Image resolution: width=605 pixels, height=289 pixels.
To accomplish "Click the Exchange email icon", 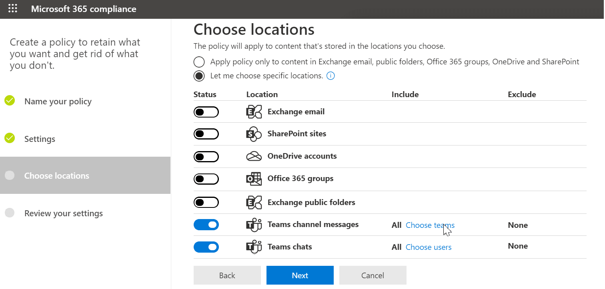I will click(x=254, y=112).
